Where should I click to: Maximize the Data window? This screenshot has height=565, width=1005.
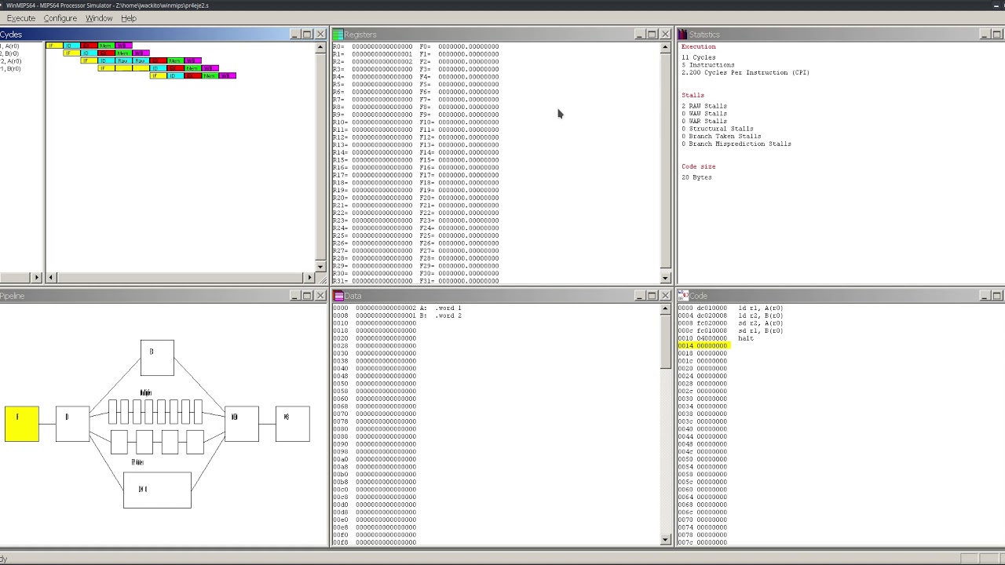tap(652, 296)
